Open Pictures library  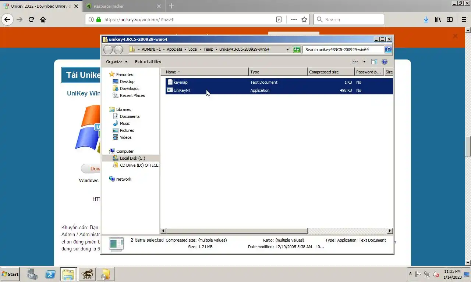[x=127, y=130]
